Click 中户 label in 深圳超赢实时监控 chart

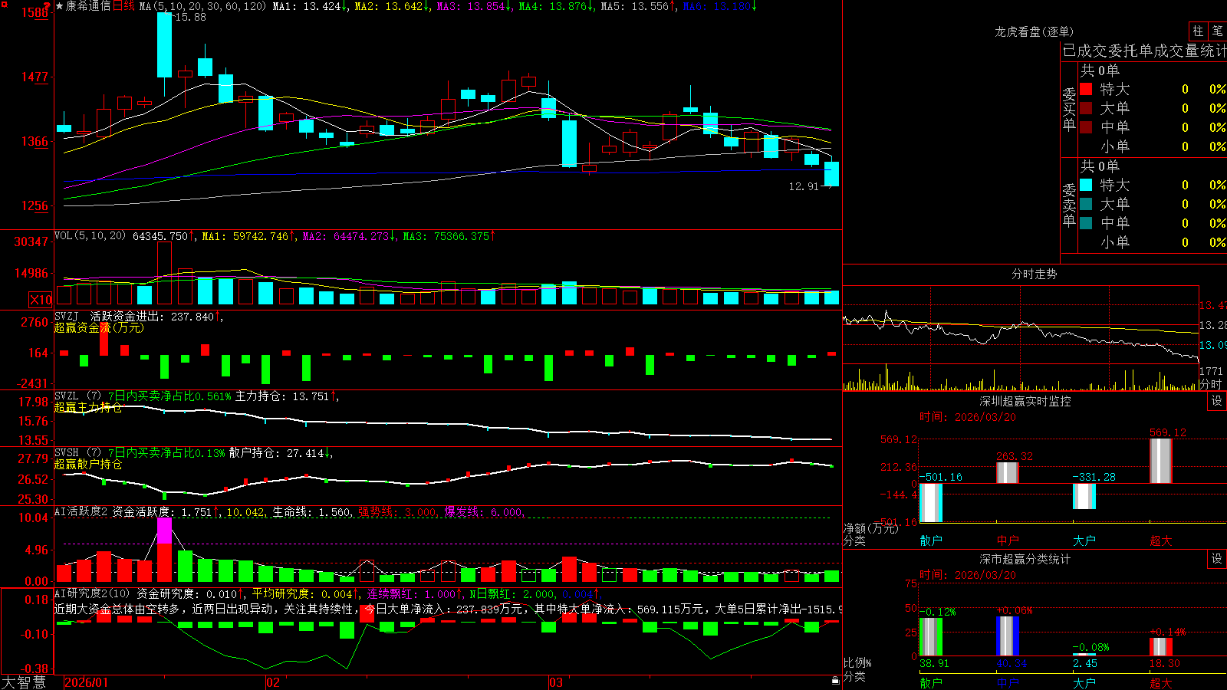(x=1008, y=540)
